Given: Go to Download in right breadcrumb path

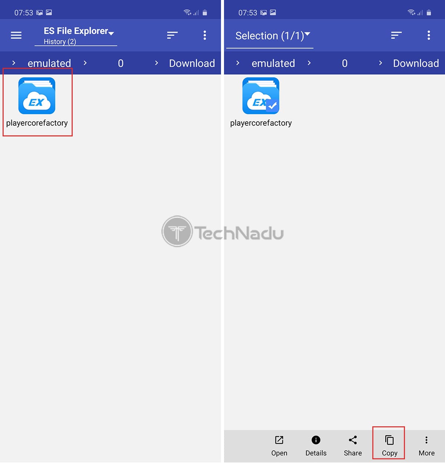Looking at the screenshot, I should tap(416, 63).
